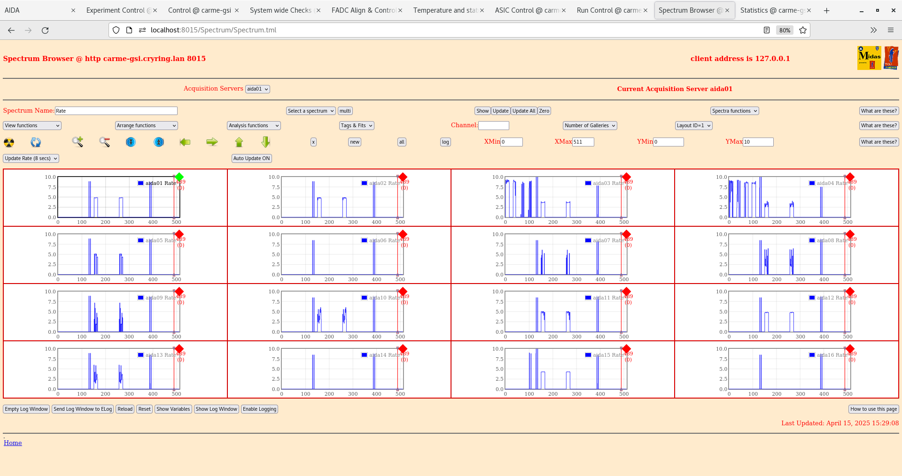The image size is (902, 476).
Task: Click the green diamond marker on aida01 plot
Action: click(x=179, y=177)
